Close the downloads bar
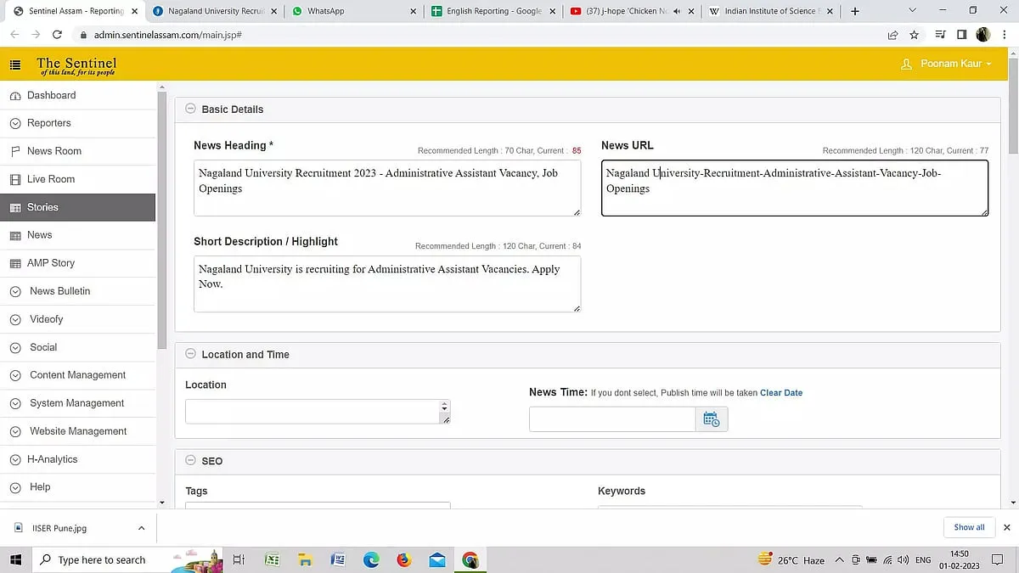Viewport: 1019px width, 573px height. coord(1007,527)
